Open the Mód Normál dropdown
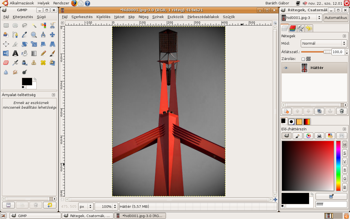The height and width of the screenshot is (219, 350). 324,43
